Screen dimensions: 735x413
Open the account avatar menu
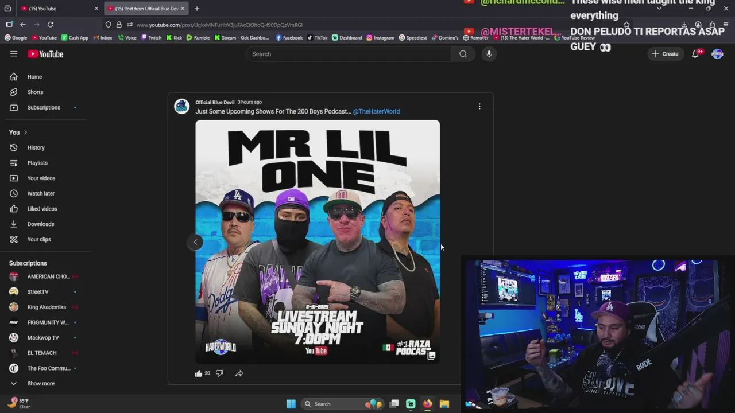(717, 54)
